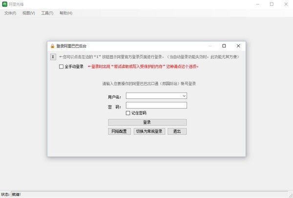Click the "X" official login page button
Image resolution: width=293 pixels, height=198 pixels.
53,57
